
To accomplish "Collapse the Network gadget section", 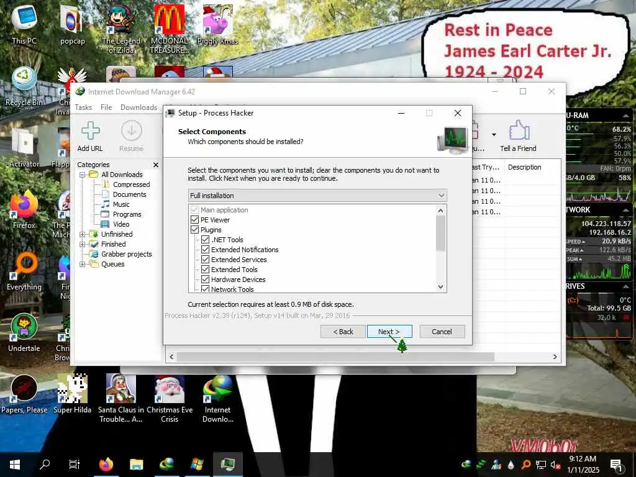I will 625,210.
